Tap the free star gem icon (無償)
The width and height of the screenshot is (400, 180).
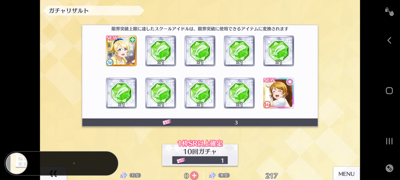212,175
